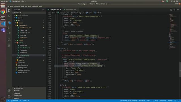The width and height of the screenshot is (181, 102).
Task: Click the notification bell in status bar
Action: 178,101
